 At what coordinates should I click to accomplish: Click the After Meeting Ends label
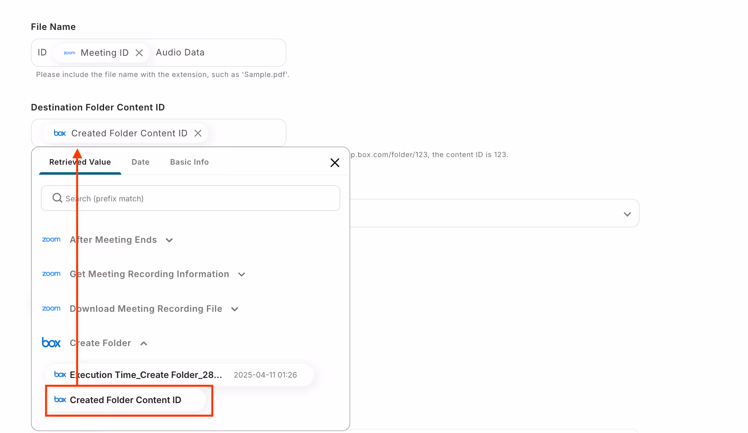coord(113,240)
